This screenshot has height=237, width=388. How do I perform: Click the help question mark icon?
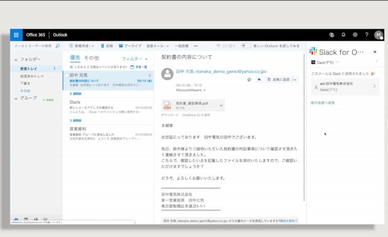point(366,35)
